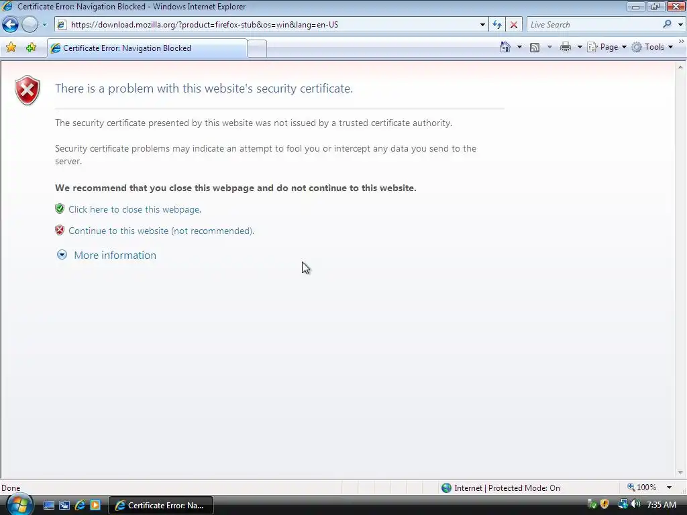Click the 7:35 AM clock
Viewport: 687px width, 515px height.
[662, 505]
